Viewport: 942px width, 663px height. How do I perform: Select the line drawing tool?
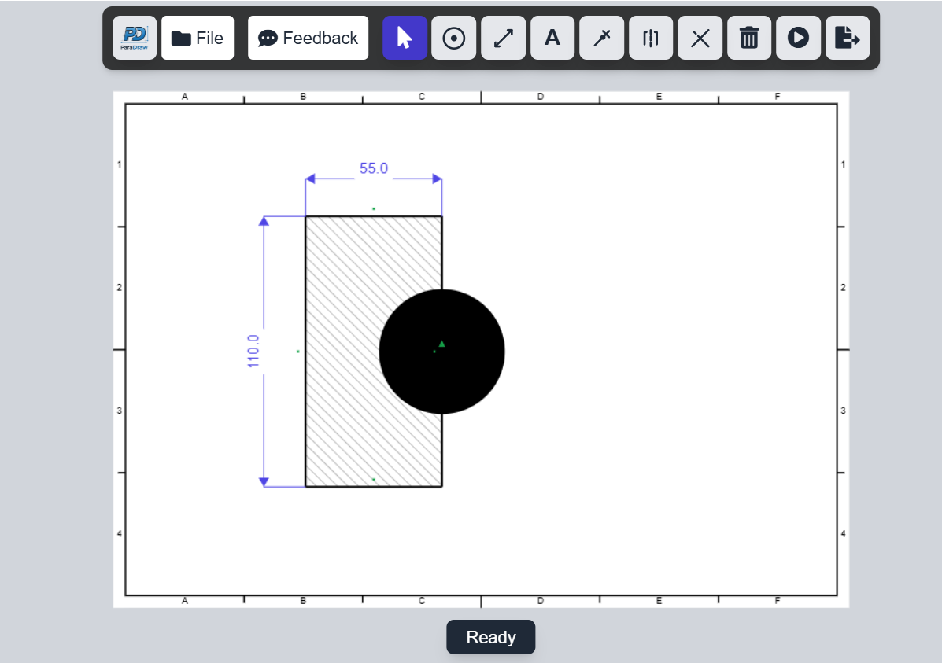pyautogui.click(x=503, y=38)
